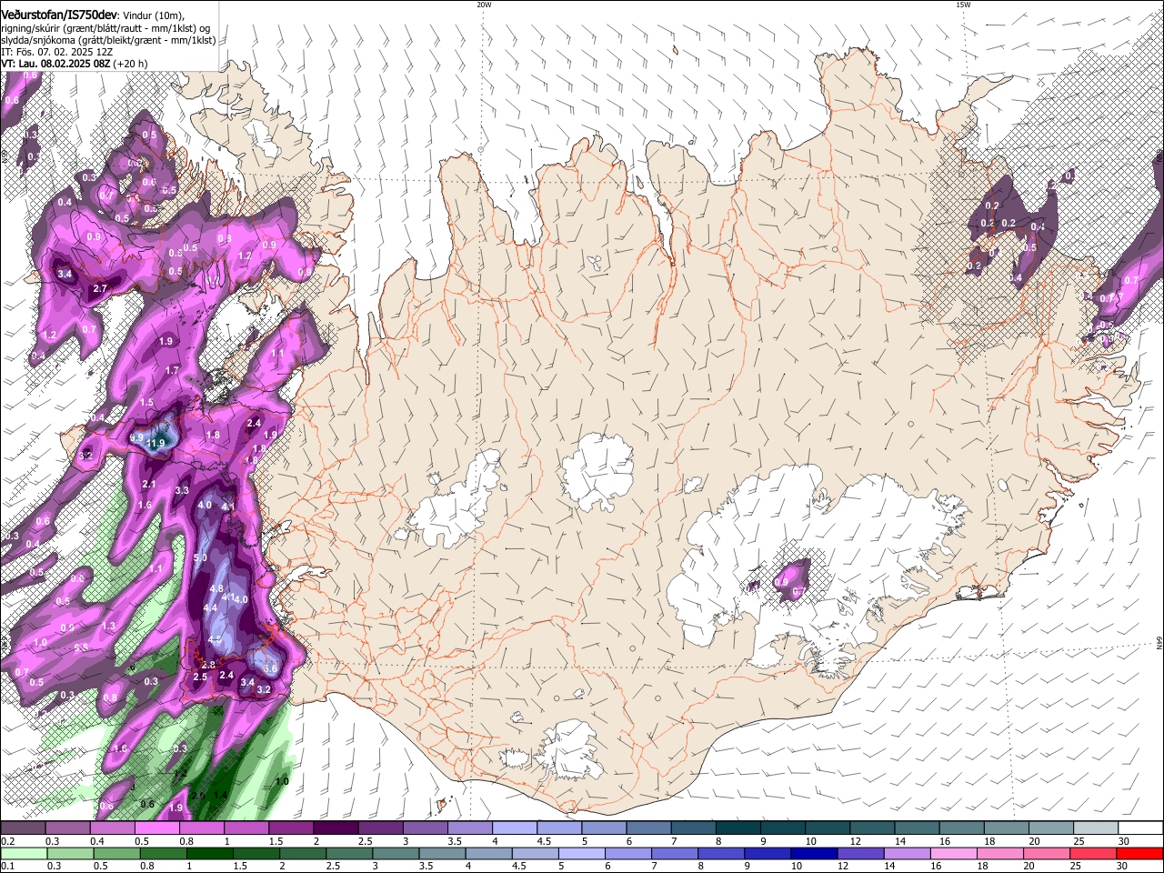Click the bright magenta 0.5 mm snow swatch

156,828
